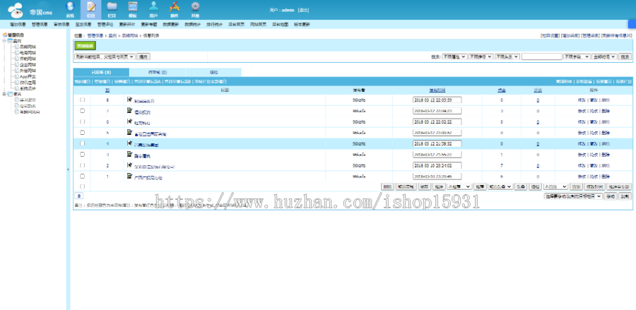Click the document icon in row ID 2

pos(129,165)
